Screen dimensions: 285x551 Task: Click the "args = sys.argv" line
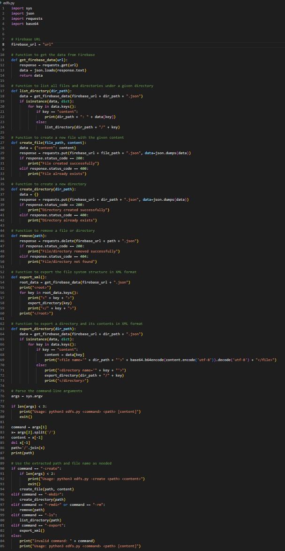(27, 396)
